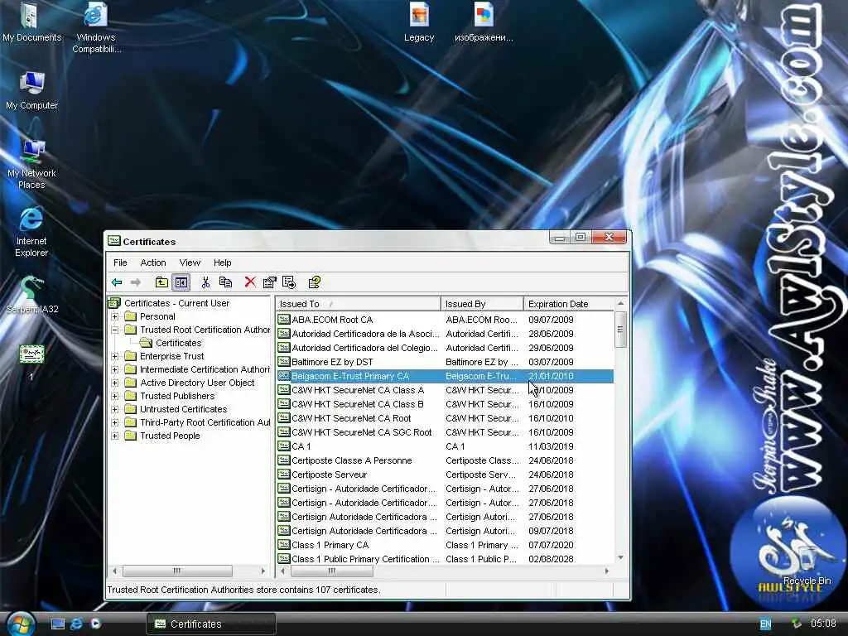Open the File menu
848x636 pixels.
pos(120,263)
